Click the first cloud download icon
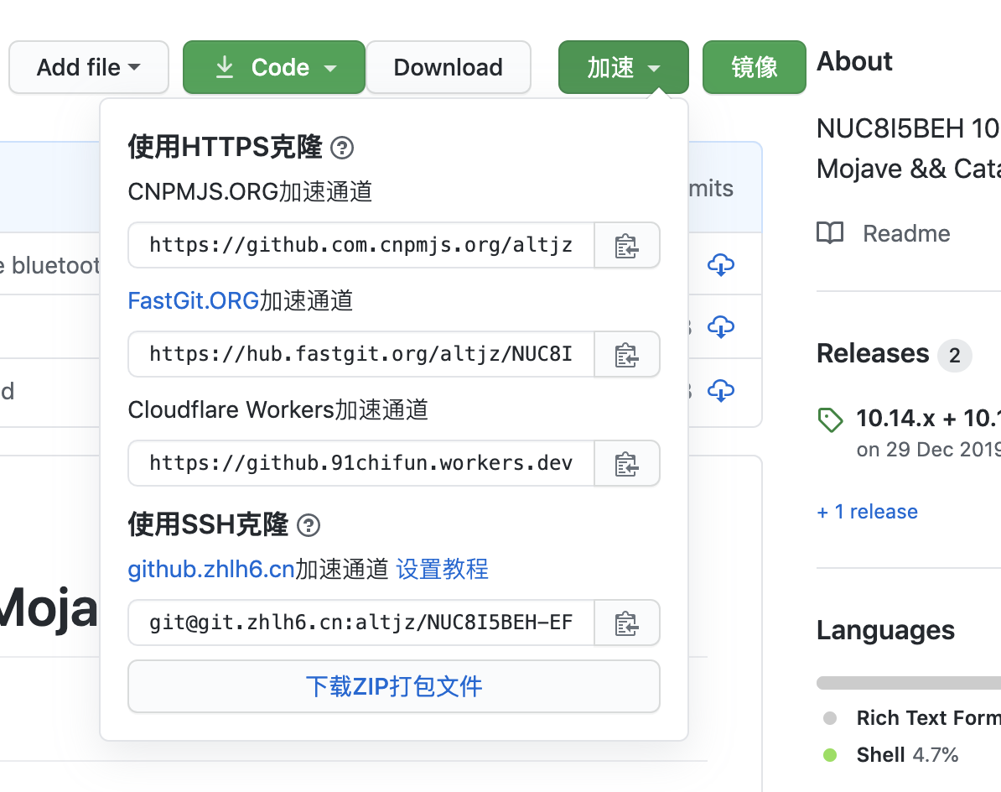 coord(721,264)
